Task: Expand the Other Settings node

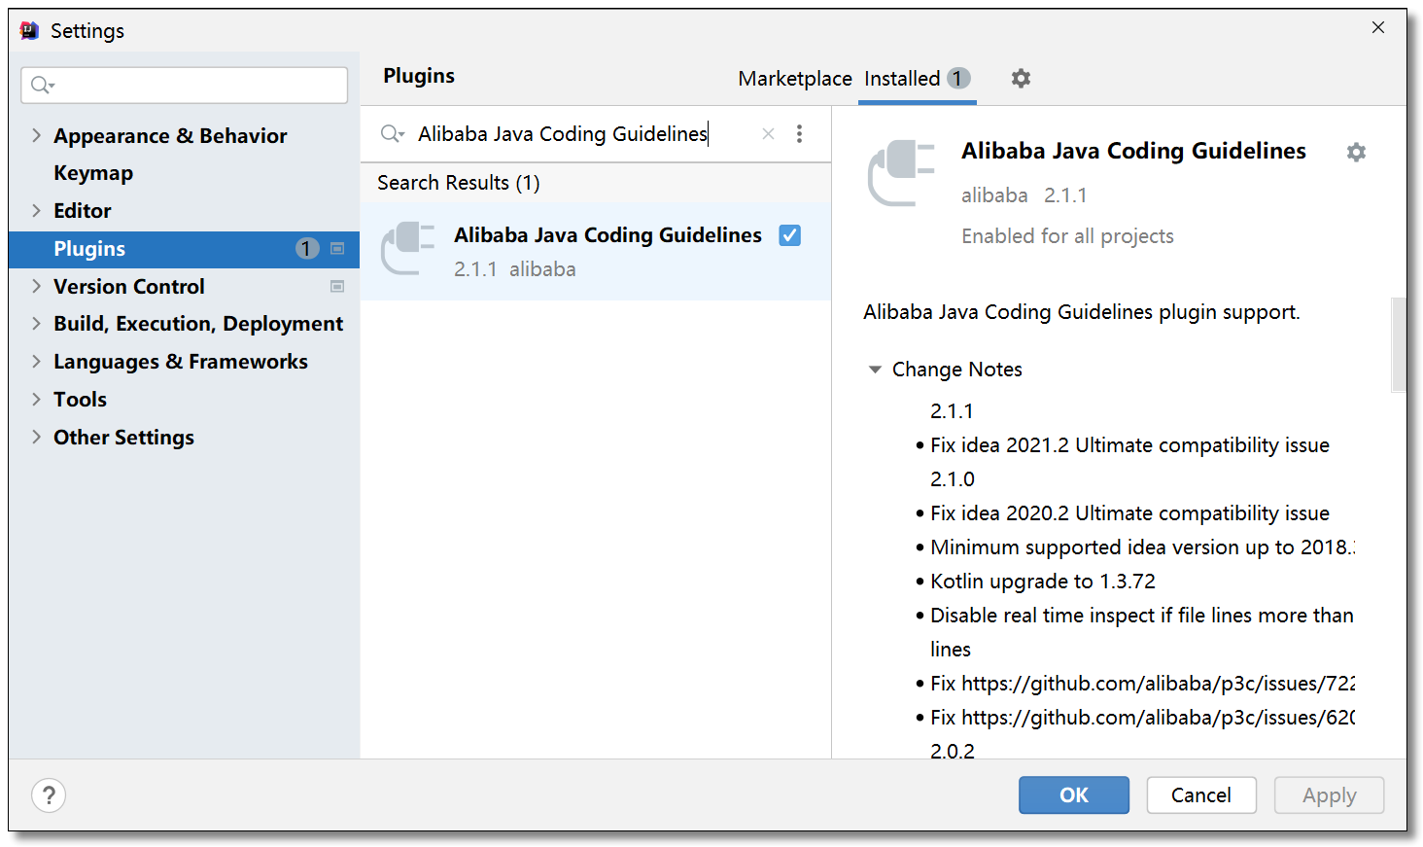Action: click(x=36, y=437)
